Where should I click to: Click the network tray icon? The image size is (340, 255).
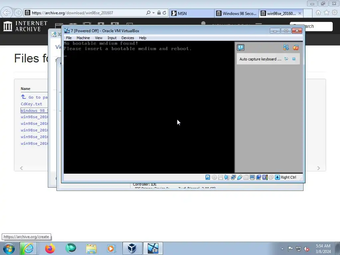(298, 249)
